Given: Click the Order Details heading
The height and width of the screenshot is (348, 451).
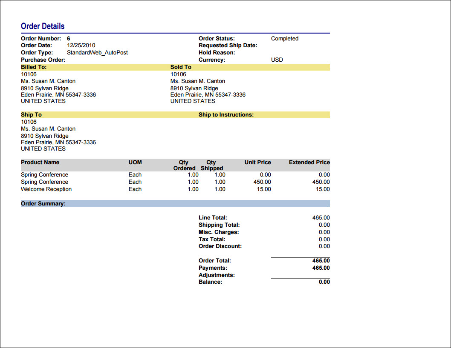Looking at the screenshot, I should 43,26.
